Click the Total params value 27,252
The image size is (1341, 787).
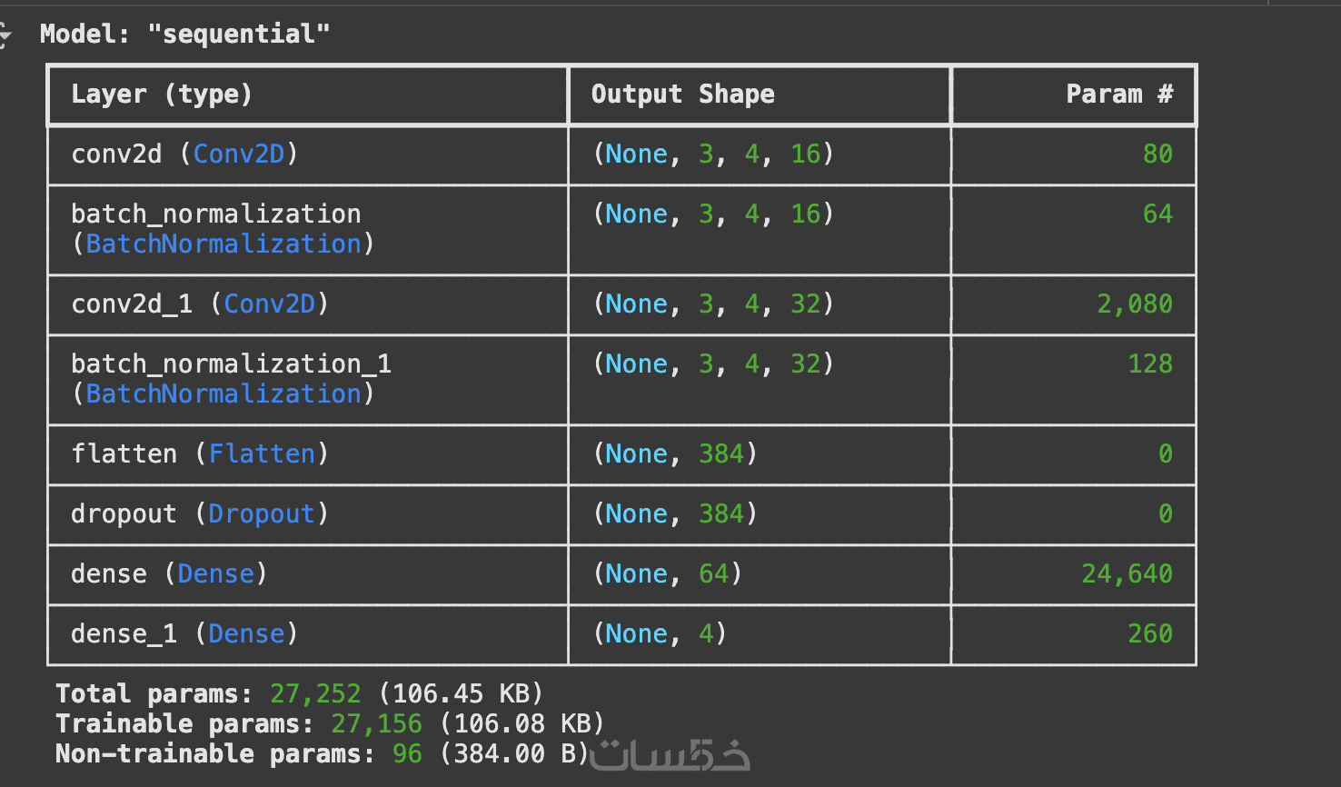(315, 693)
